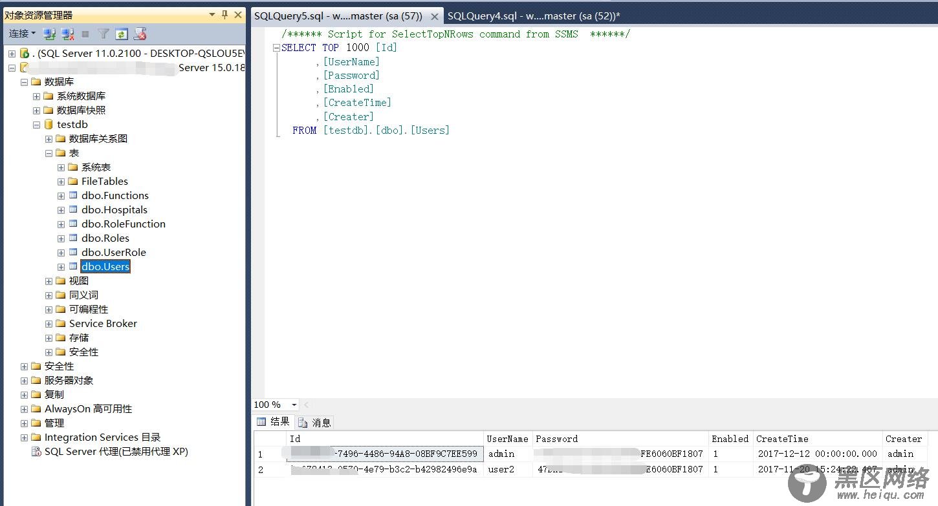The image size is (938, 506).
Task: Select the 复制 node
Action: click(54, 394)
